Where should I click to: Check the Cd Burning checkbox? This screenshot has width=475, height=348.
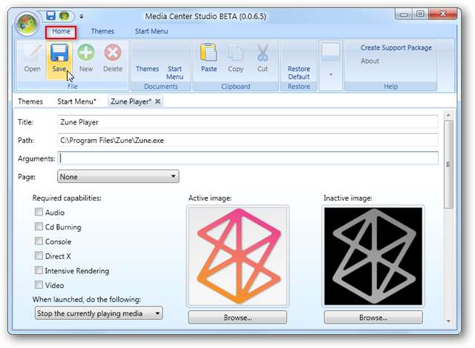[39, 227]
